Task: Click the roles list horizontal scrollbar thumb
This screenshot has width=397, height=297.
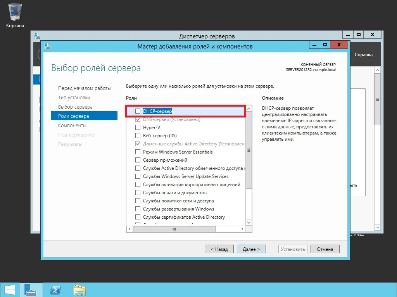Action: [174, 229]
